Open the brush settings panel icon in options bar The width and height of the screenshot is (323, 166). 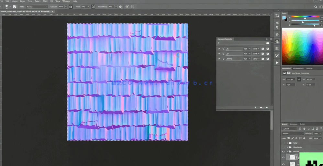[15, 6]
